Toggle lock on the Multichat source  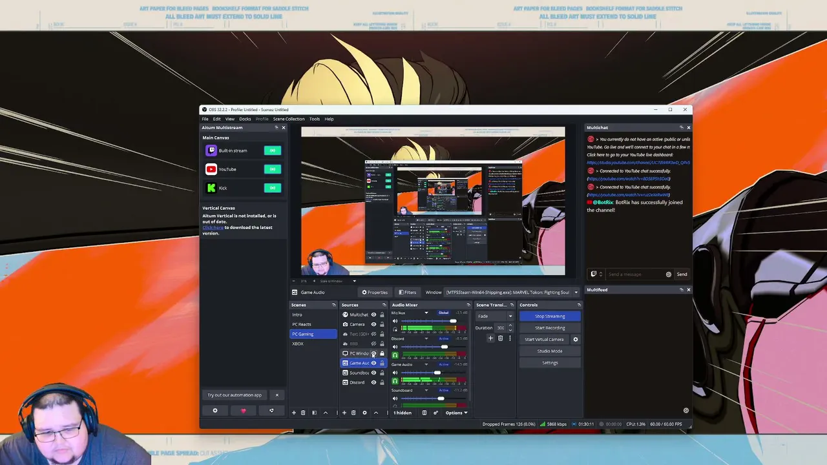point(382,315)
